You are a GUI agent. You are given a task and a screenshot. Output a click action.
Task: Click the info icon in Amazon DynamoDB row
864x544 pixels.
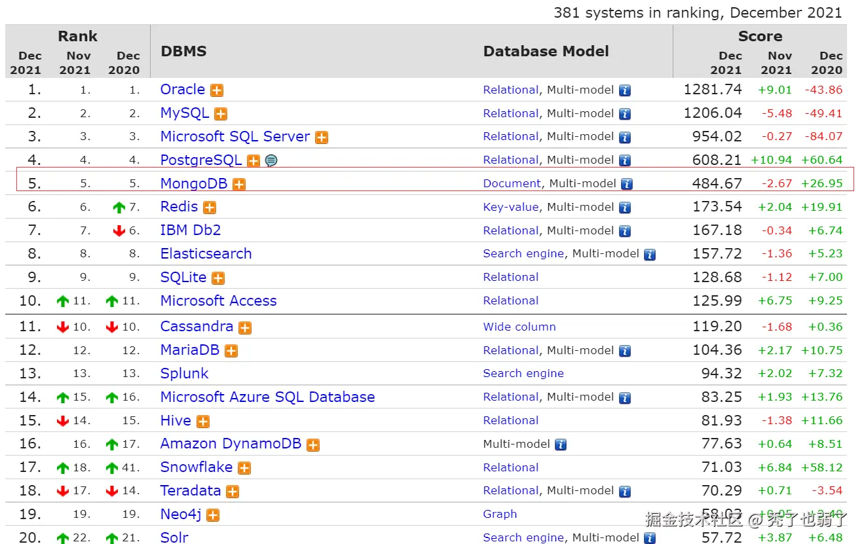[561, 444]
